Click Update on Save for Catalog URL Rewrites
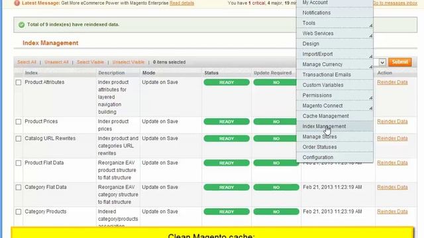Screen dimensions: 424x238 tap(160, 138)
